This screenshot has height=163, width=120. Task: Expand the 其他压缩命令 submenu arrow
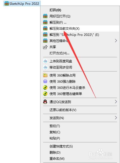(x=116, y=41)
